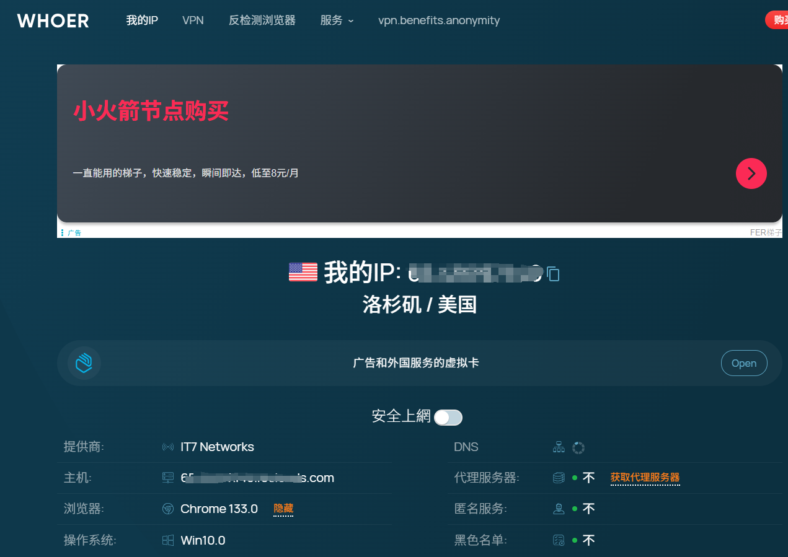Click the ad description mentioning 8元/月
The height and width of the screenshot is (557, 788).
click(186, 173)
